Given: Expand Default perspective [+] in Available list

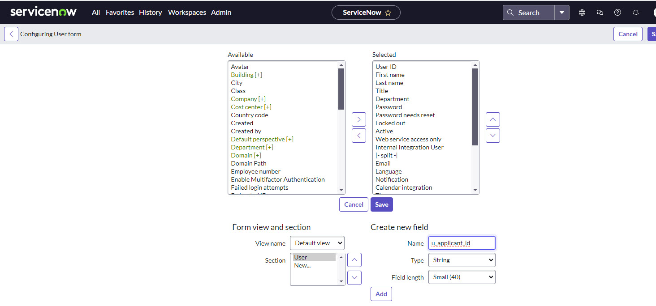Looking at the screenshot, I should pos(262,139).
